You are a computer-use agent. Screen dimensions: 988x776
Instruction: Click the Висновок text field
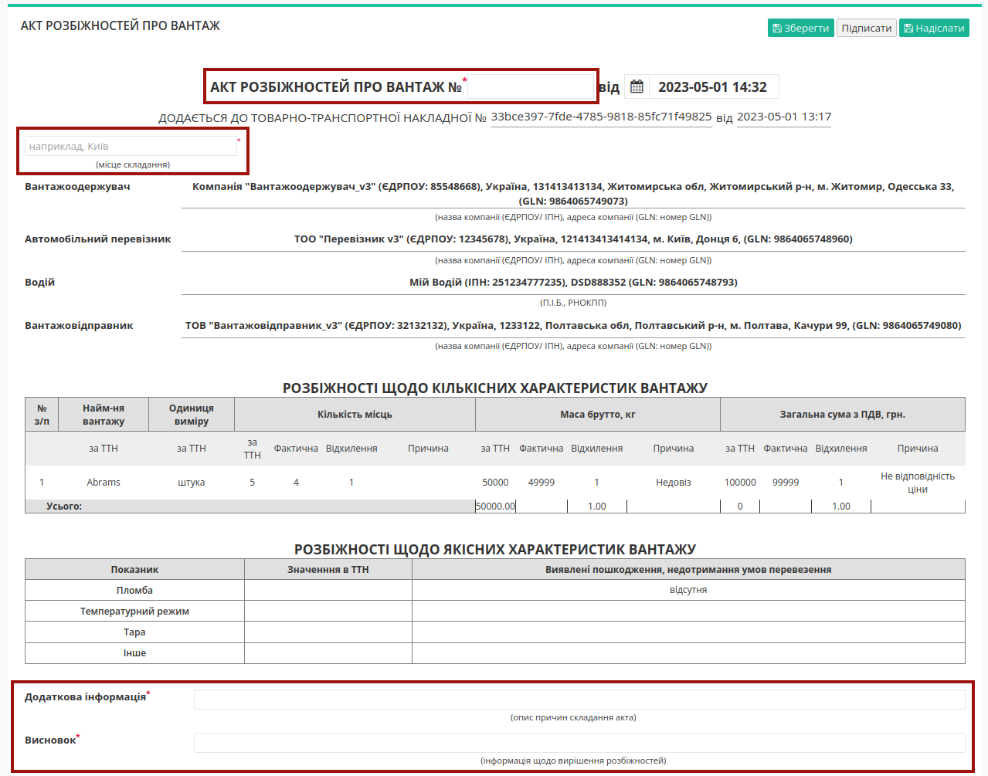pyautogui.click(x=579, y=743)
